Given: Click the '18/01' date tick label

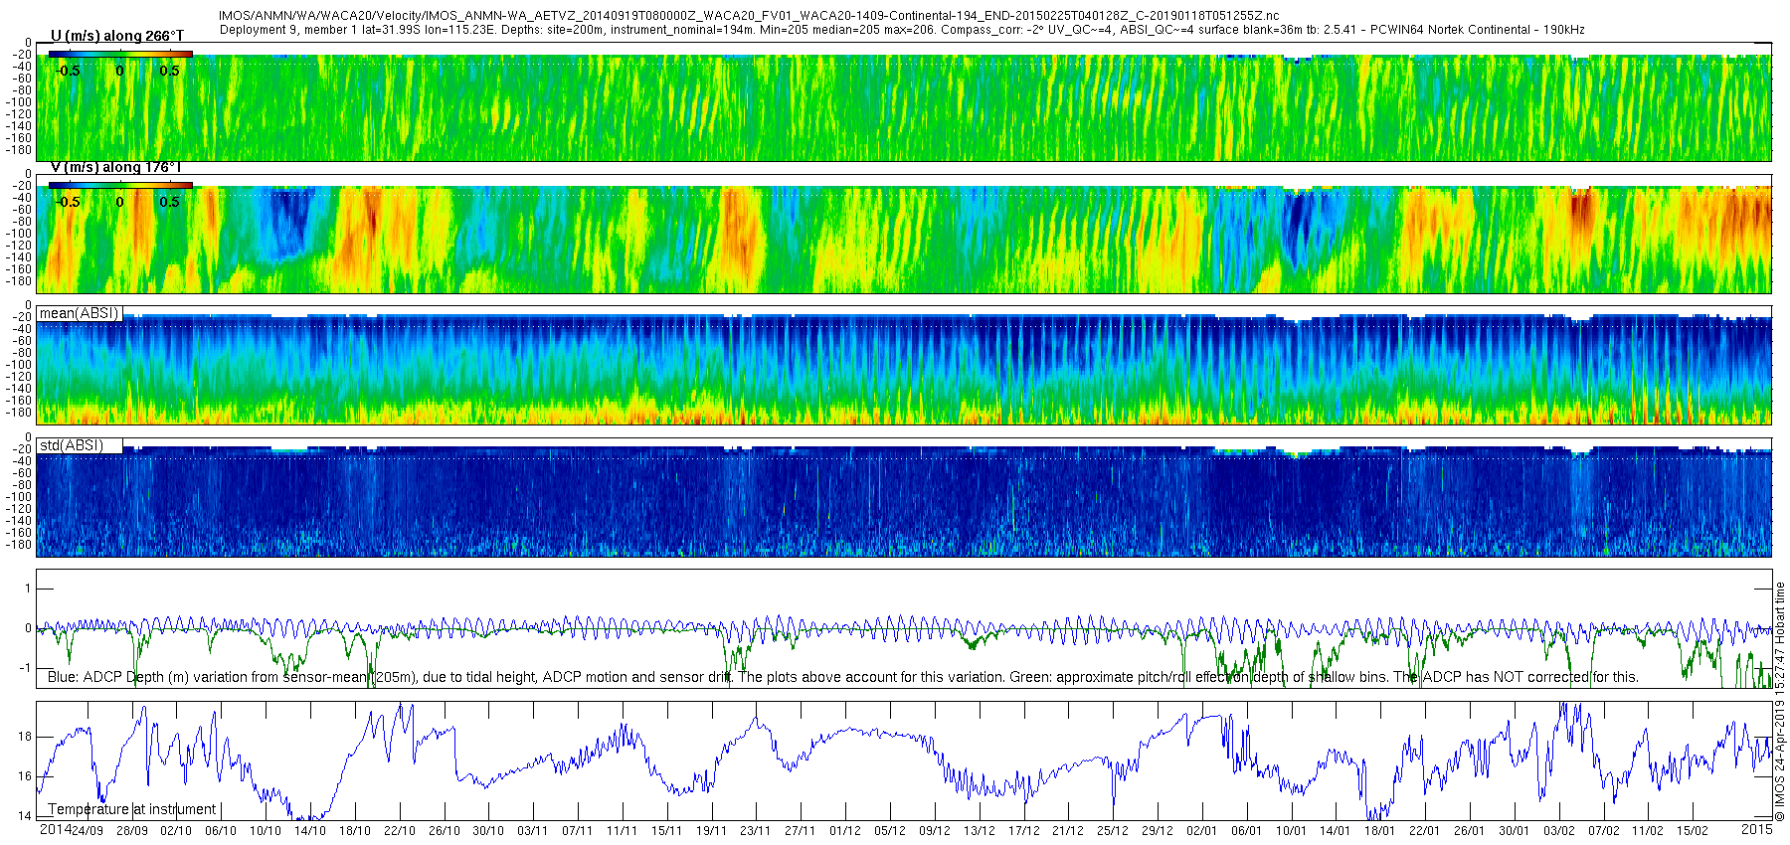Looking at the screenshot, I should [1380, 830].
